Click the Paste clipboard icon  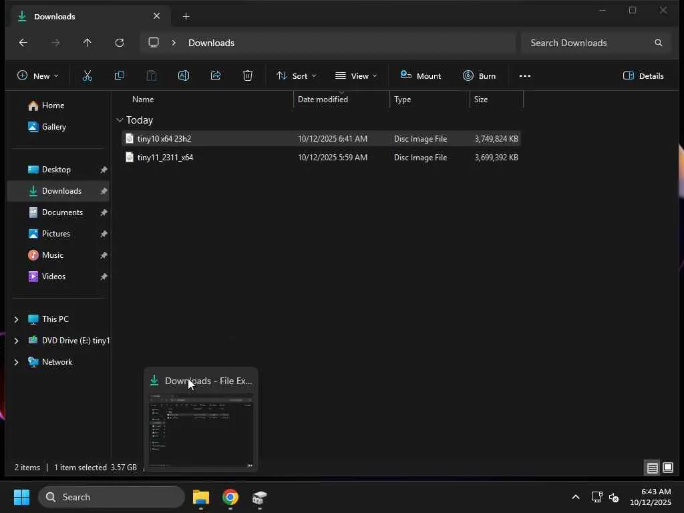pos(152,76)
